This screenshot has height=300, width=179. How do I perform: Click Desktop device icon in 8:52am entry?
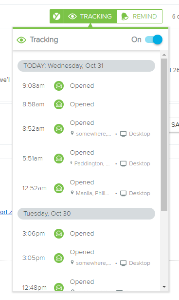[123, 134]
